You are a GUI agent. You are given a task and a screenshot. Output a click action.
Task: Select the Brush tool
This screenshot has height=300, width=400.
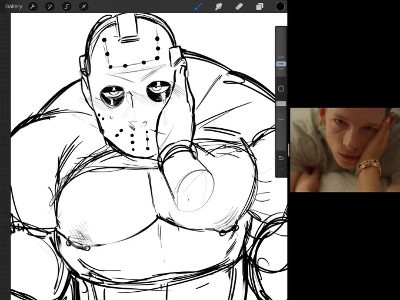198,6
